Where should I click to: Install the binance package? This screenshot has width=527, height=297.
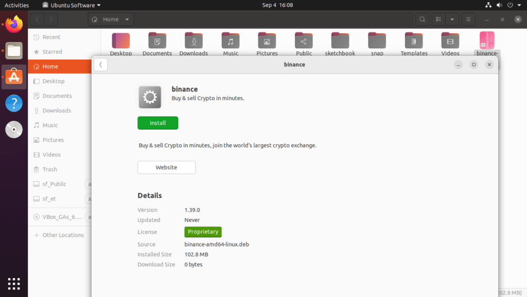[157, 123]
